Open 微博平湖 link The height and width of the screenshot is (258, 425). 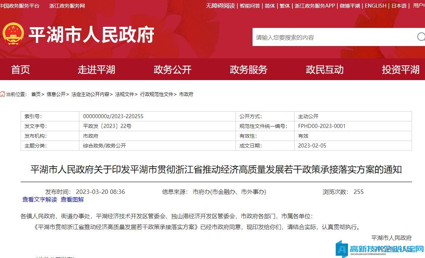[350, 6]
